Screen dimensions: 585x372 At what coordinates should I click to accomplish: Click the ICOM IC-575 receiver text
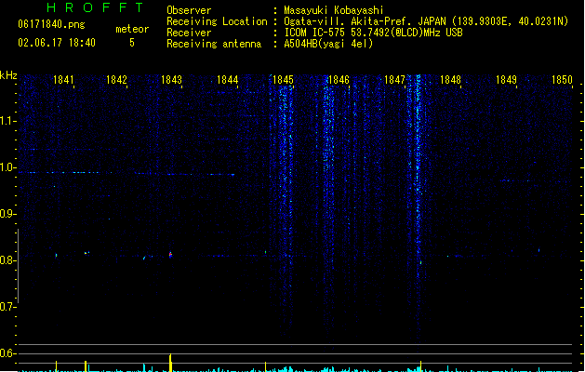click(x=374, y=33)
